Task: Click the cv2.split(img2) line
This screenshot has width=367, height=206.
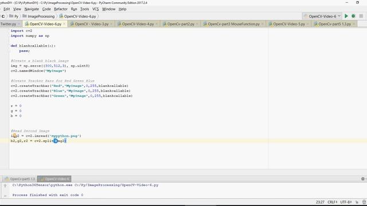Action: [x=38, y=141]
